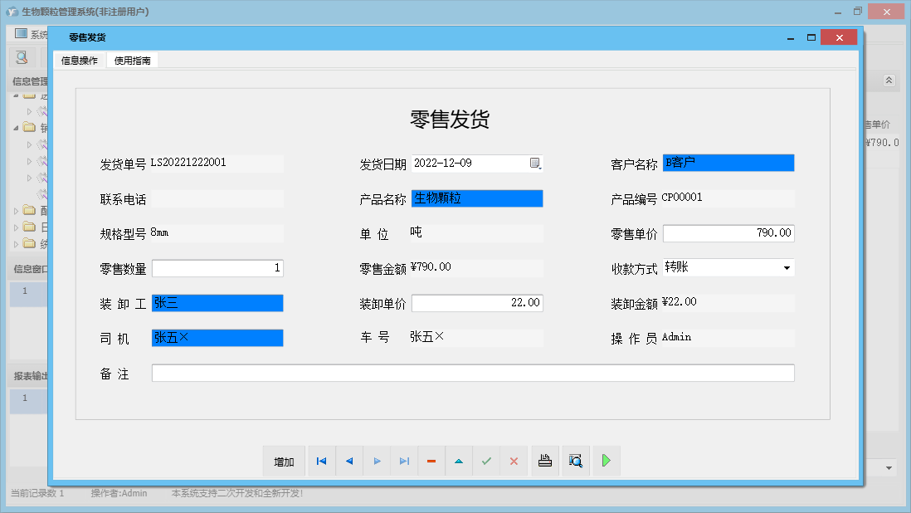Screen dimensions: 911x513
Task: Click row 1 in the 信息窗口 panel
Action: (25, 291)
